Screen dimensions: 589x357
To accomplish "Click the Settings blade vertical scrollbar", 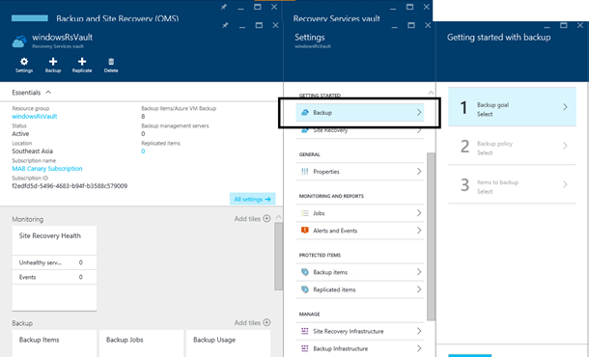I will coord(431,236).
